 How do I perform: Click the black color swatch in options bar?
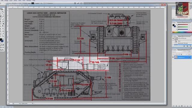pyautogui.click(x=33, y=3)
